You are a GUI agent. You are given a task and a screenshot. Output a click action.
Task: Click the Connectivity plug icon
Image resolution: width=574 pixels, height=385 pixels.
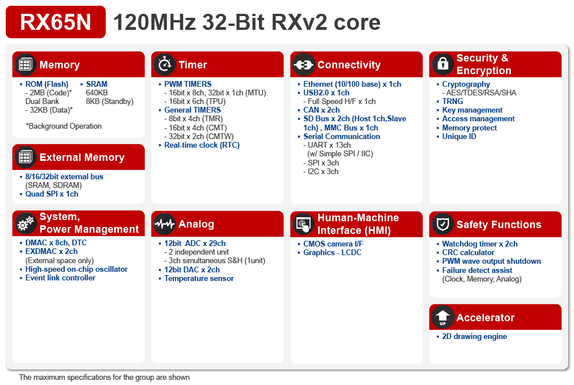[x=304, y=64]
